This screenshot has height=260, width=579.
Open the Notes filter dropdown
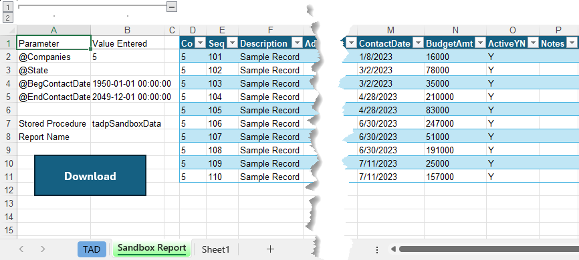tap(572, 43)
